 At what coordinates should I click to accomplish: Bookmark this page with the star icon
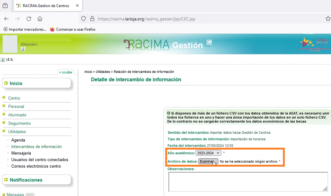(328, 19)
